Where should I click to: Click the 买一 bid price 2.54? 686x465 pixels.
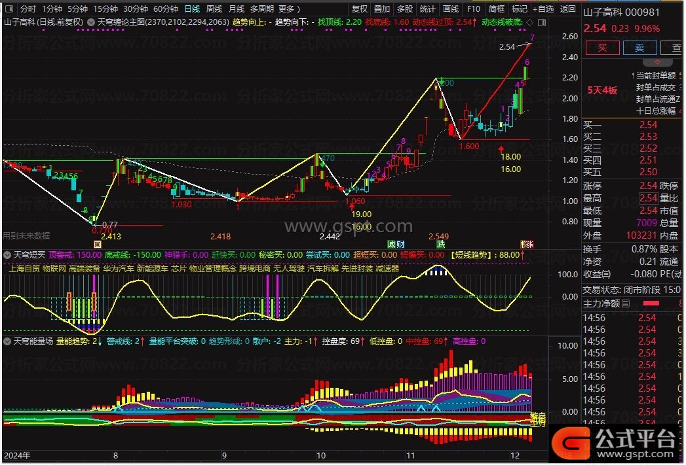(x=648, y=125)
